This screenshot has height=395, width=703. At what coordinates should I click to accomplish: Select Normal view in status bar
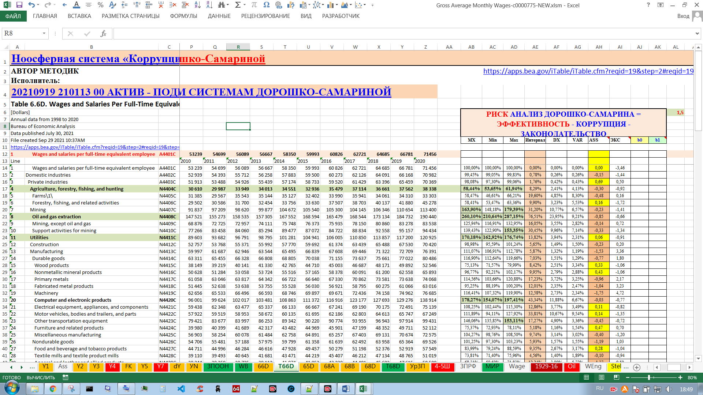pos(586,377)
